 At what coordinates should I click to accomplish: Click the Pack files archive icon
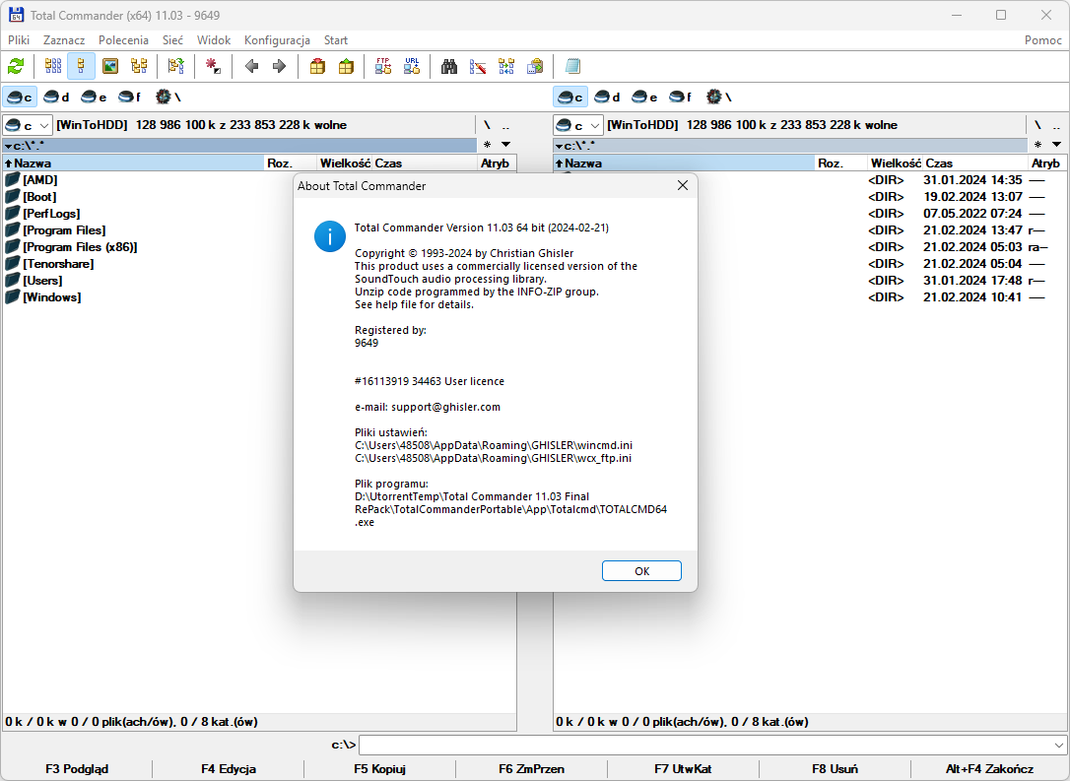point(317,66)
